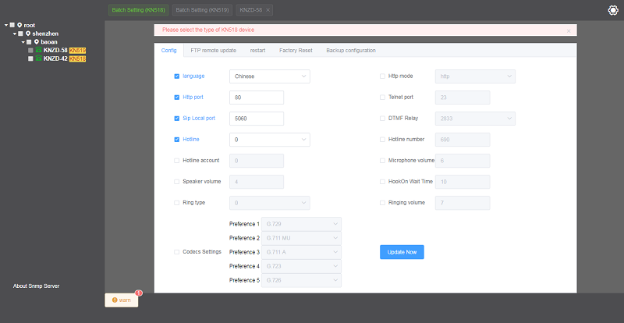
Task: Close the KNZD-58 tab with its X icon
Action: tap(268, 10)
